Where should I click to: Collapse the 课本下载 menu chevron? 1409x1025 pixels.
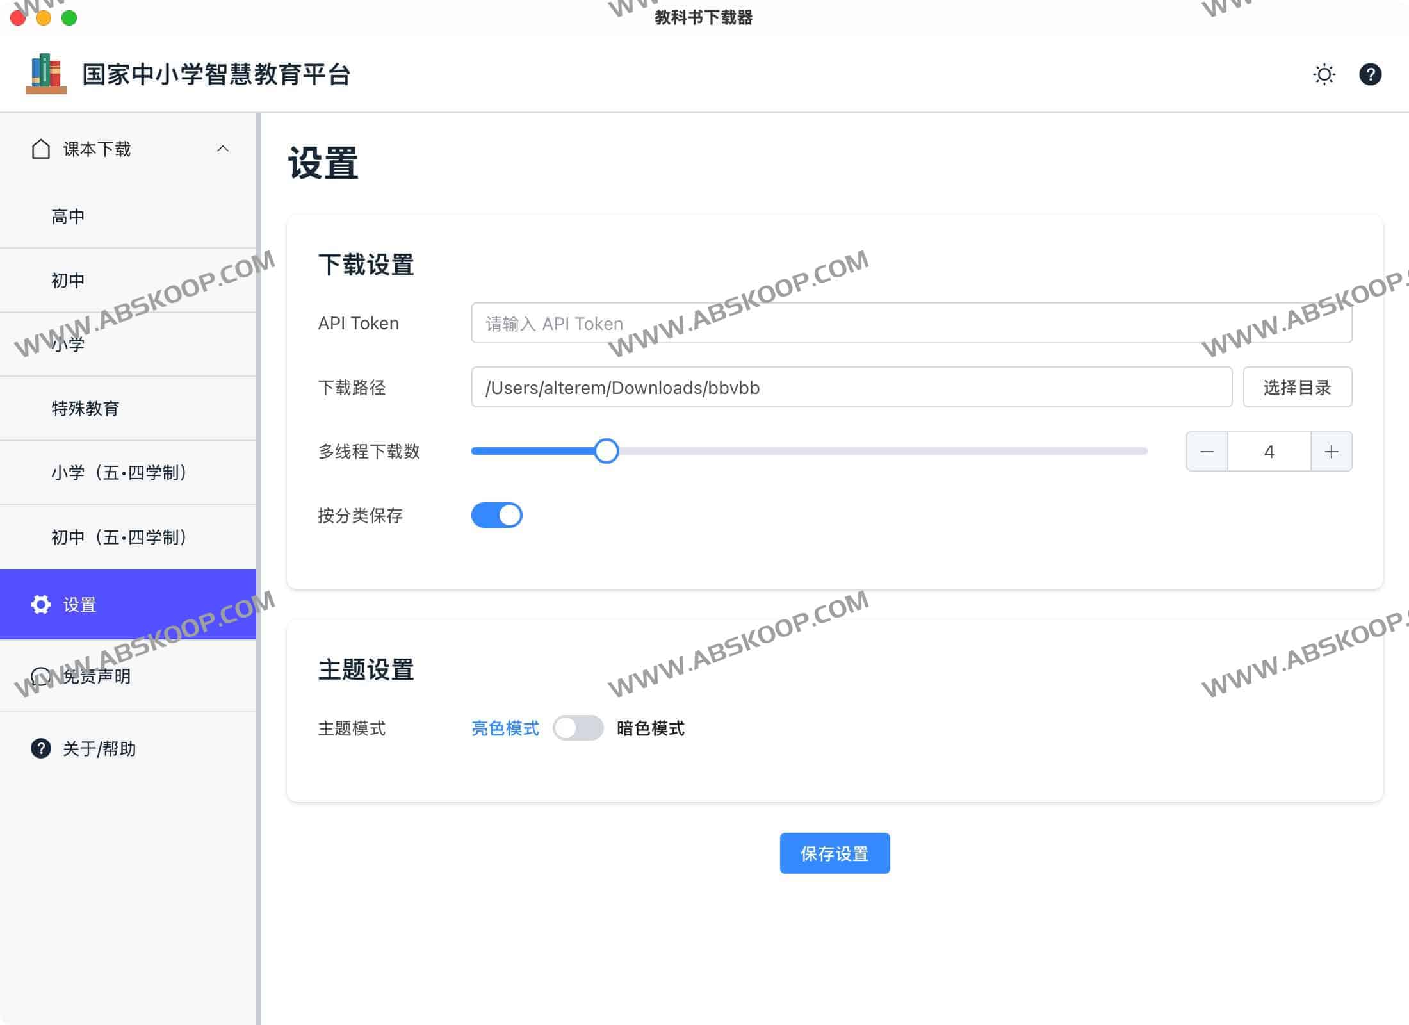[x=223, y=149]
